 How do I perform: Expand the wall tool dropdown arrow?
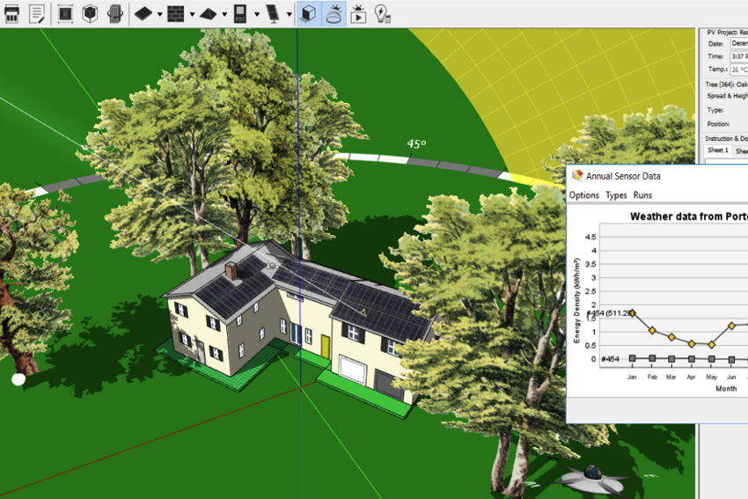point(191,14)
